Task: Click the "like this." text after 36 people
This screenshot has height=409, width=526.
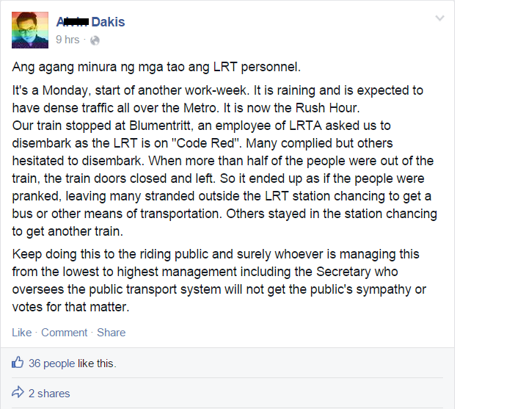Action: [97, 363]
